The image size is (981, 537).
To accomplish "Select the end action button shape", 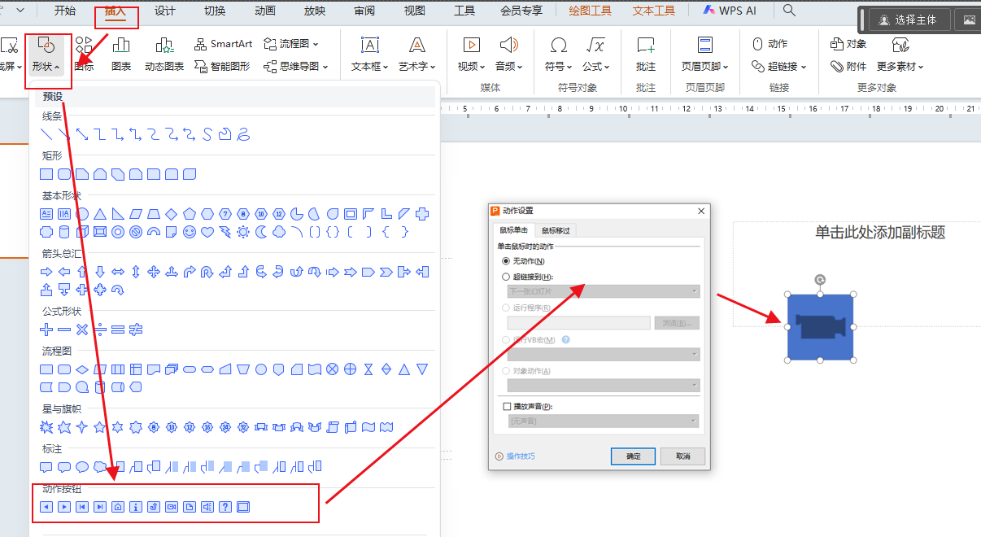I will [x=100, y=507].
